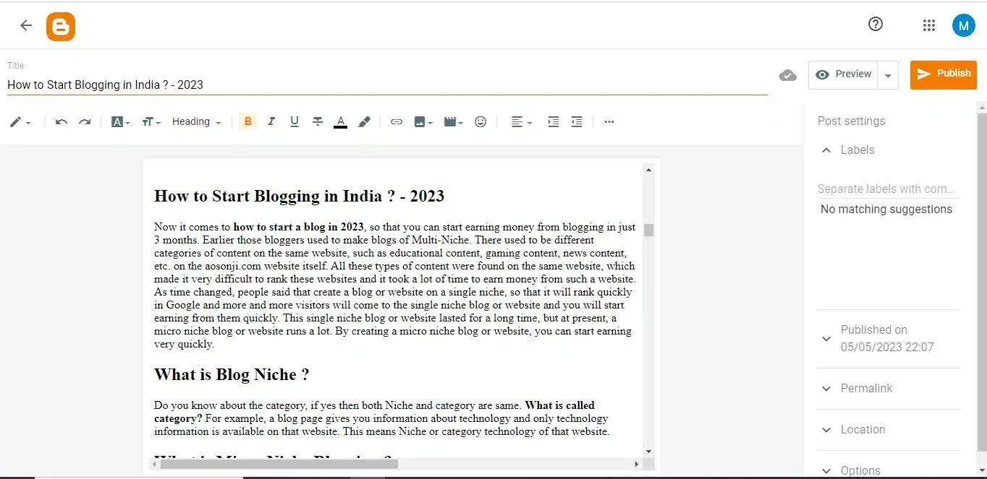Toggle bold formatting off
The height and width of the screenshot is (479, 987).
coord(247,121)
